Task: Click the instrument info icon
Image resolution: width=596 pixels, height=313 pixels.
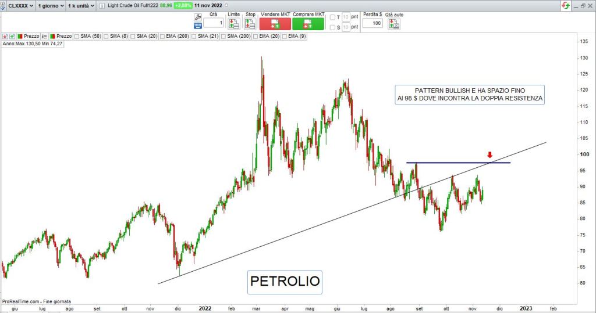Action: point(102,6)
